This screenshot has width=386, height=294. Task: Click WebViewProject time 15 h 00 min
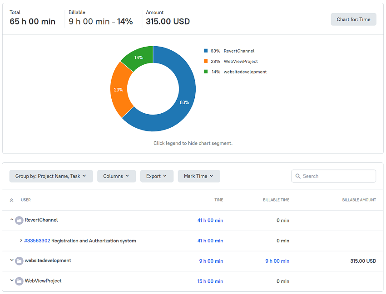pos(210,281)
